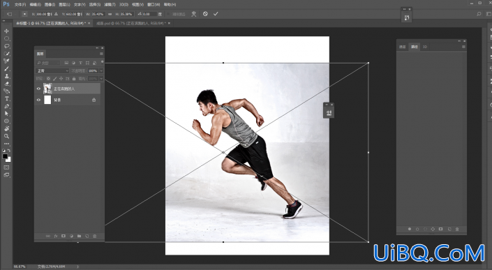Select the Eraser tool
The image size is (492, 270).
6,84
